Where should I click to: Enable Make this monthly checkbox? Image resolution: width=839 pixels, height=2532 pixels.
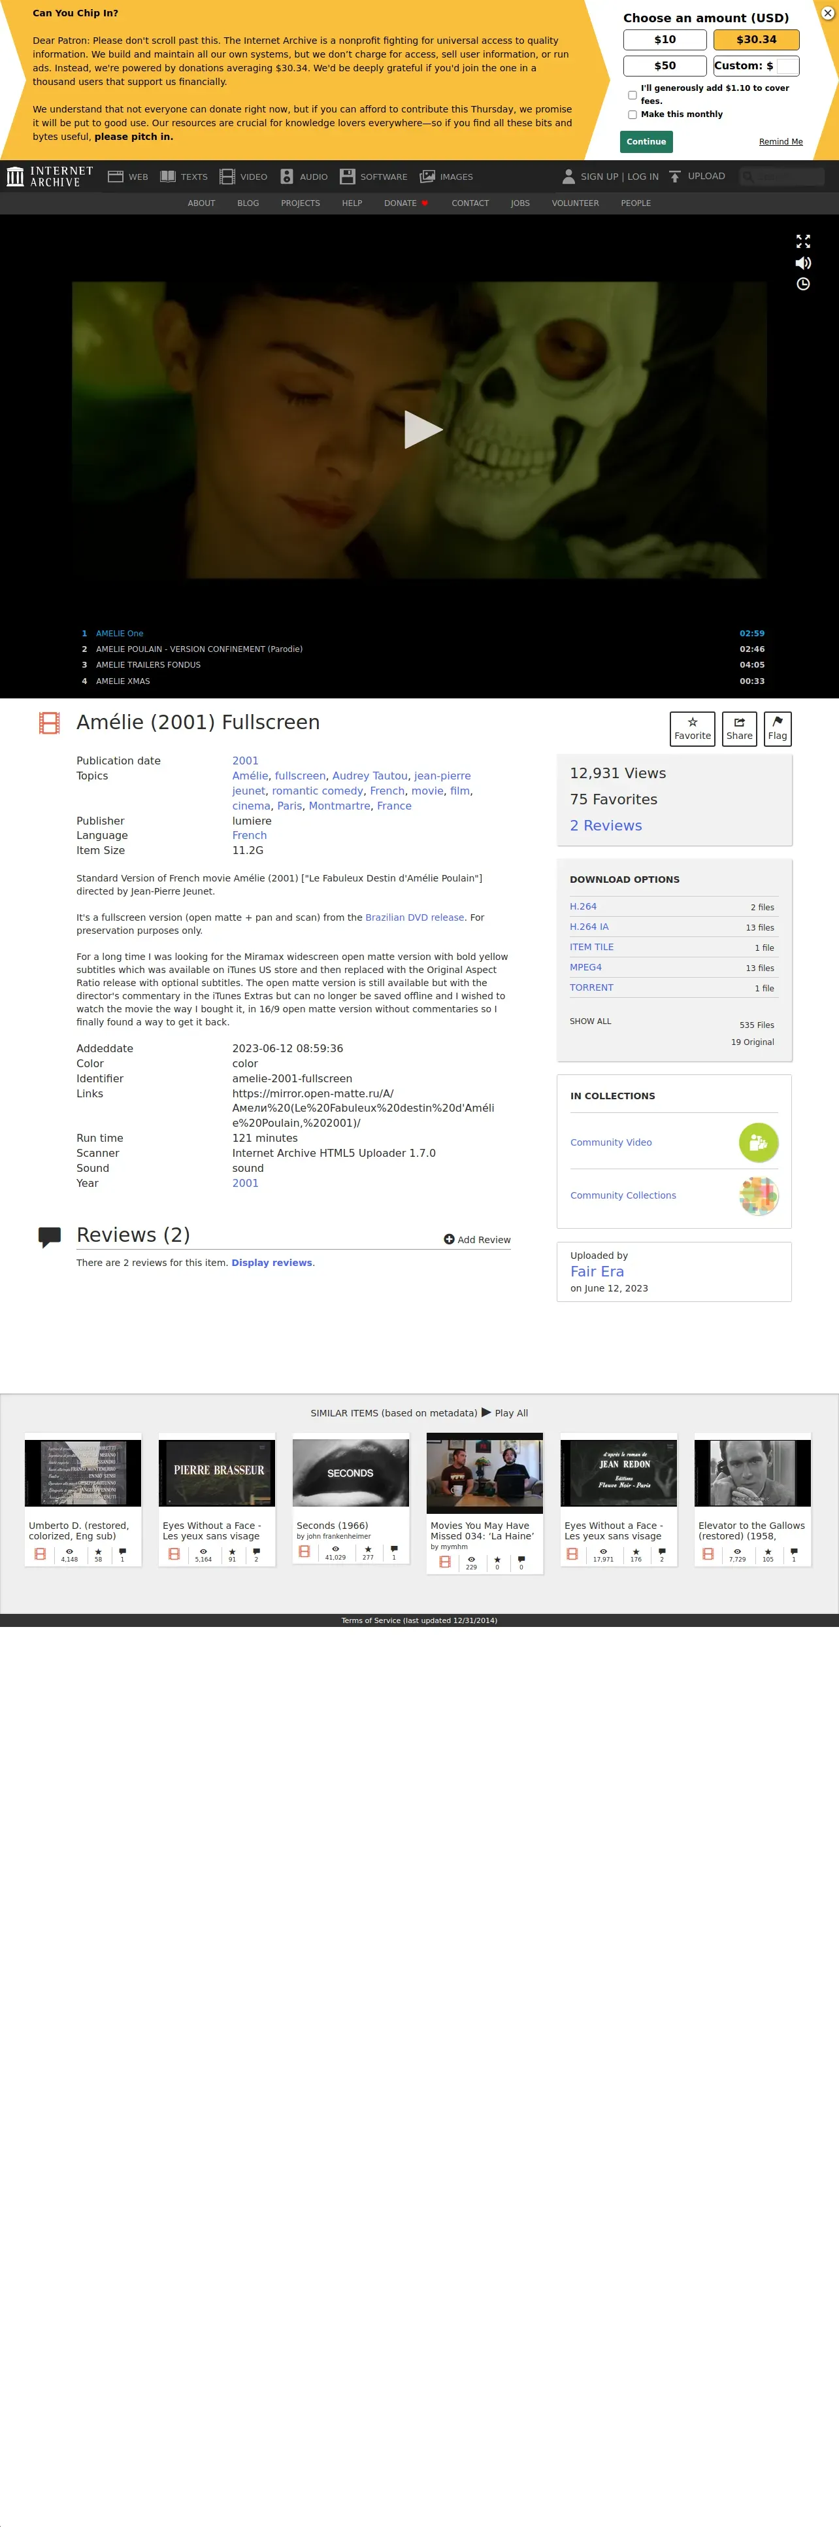click(632, 115)
